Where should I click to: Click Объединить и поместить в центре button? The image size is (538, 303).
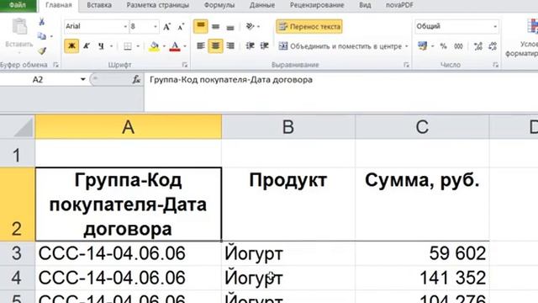340,46
